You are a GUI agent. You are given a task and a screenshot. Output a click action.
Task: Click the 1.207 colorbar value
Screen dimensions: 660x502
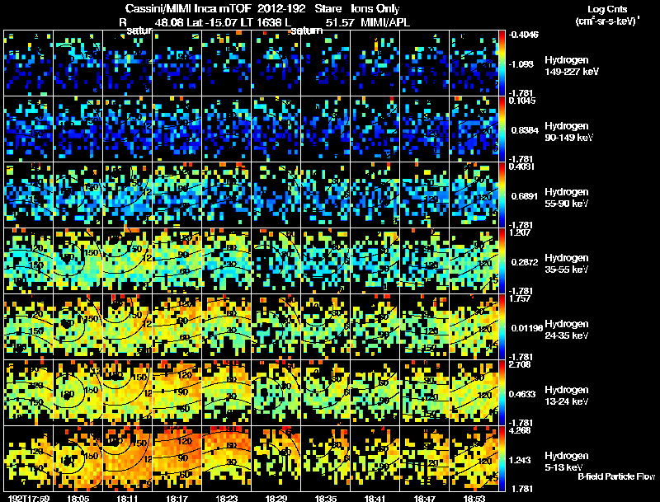point(520,232)
